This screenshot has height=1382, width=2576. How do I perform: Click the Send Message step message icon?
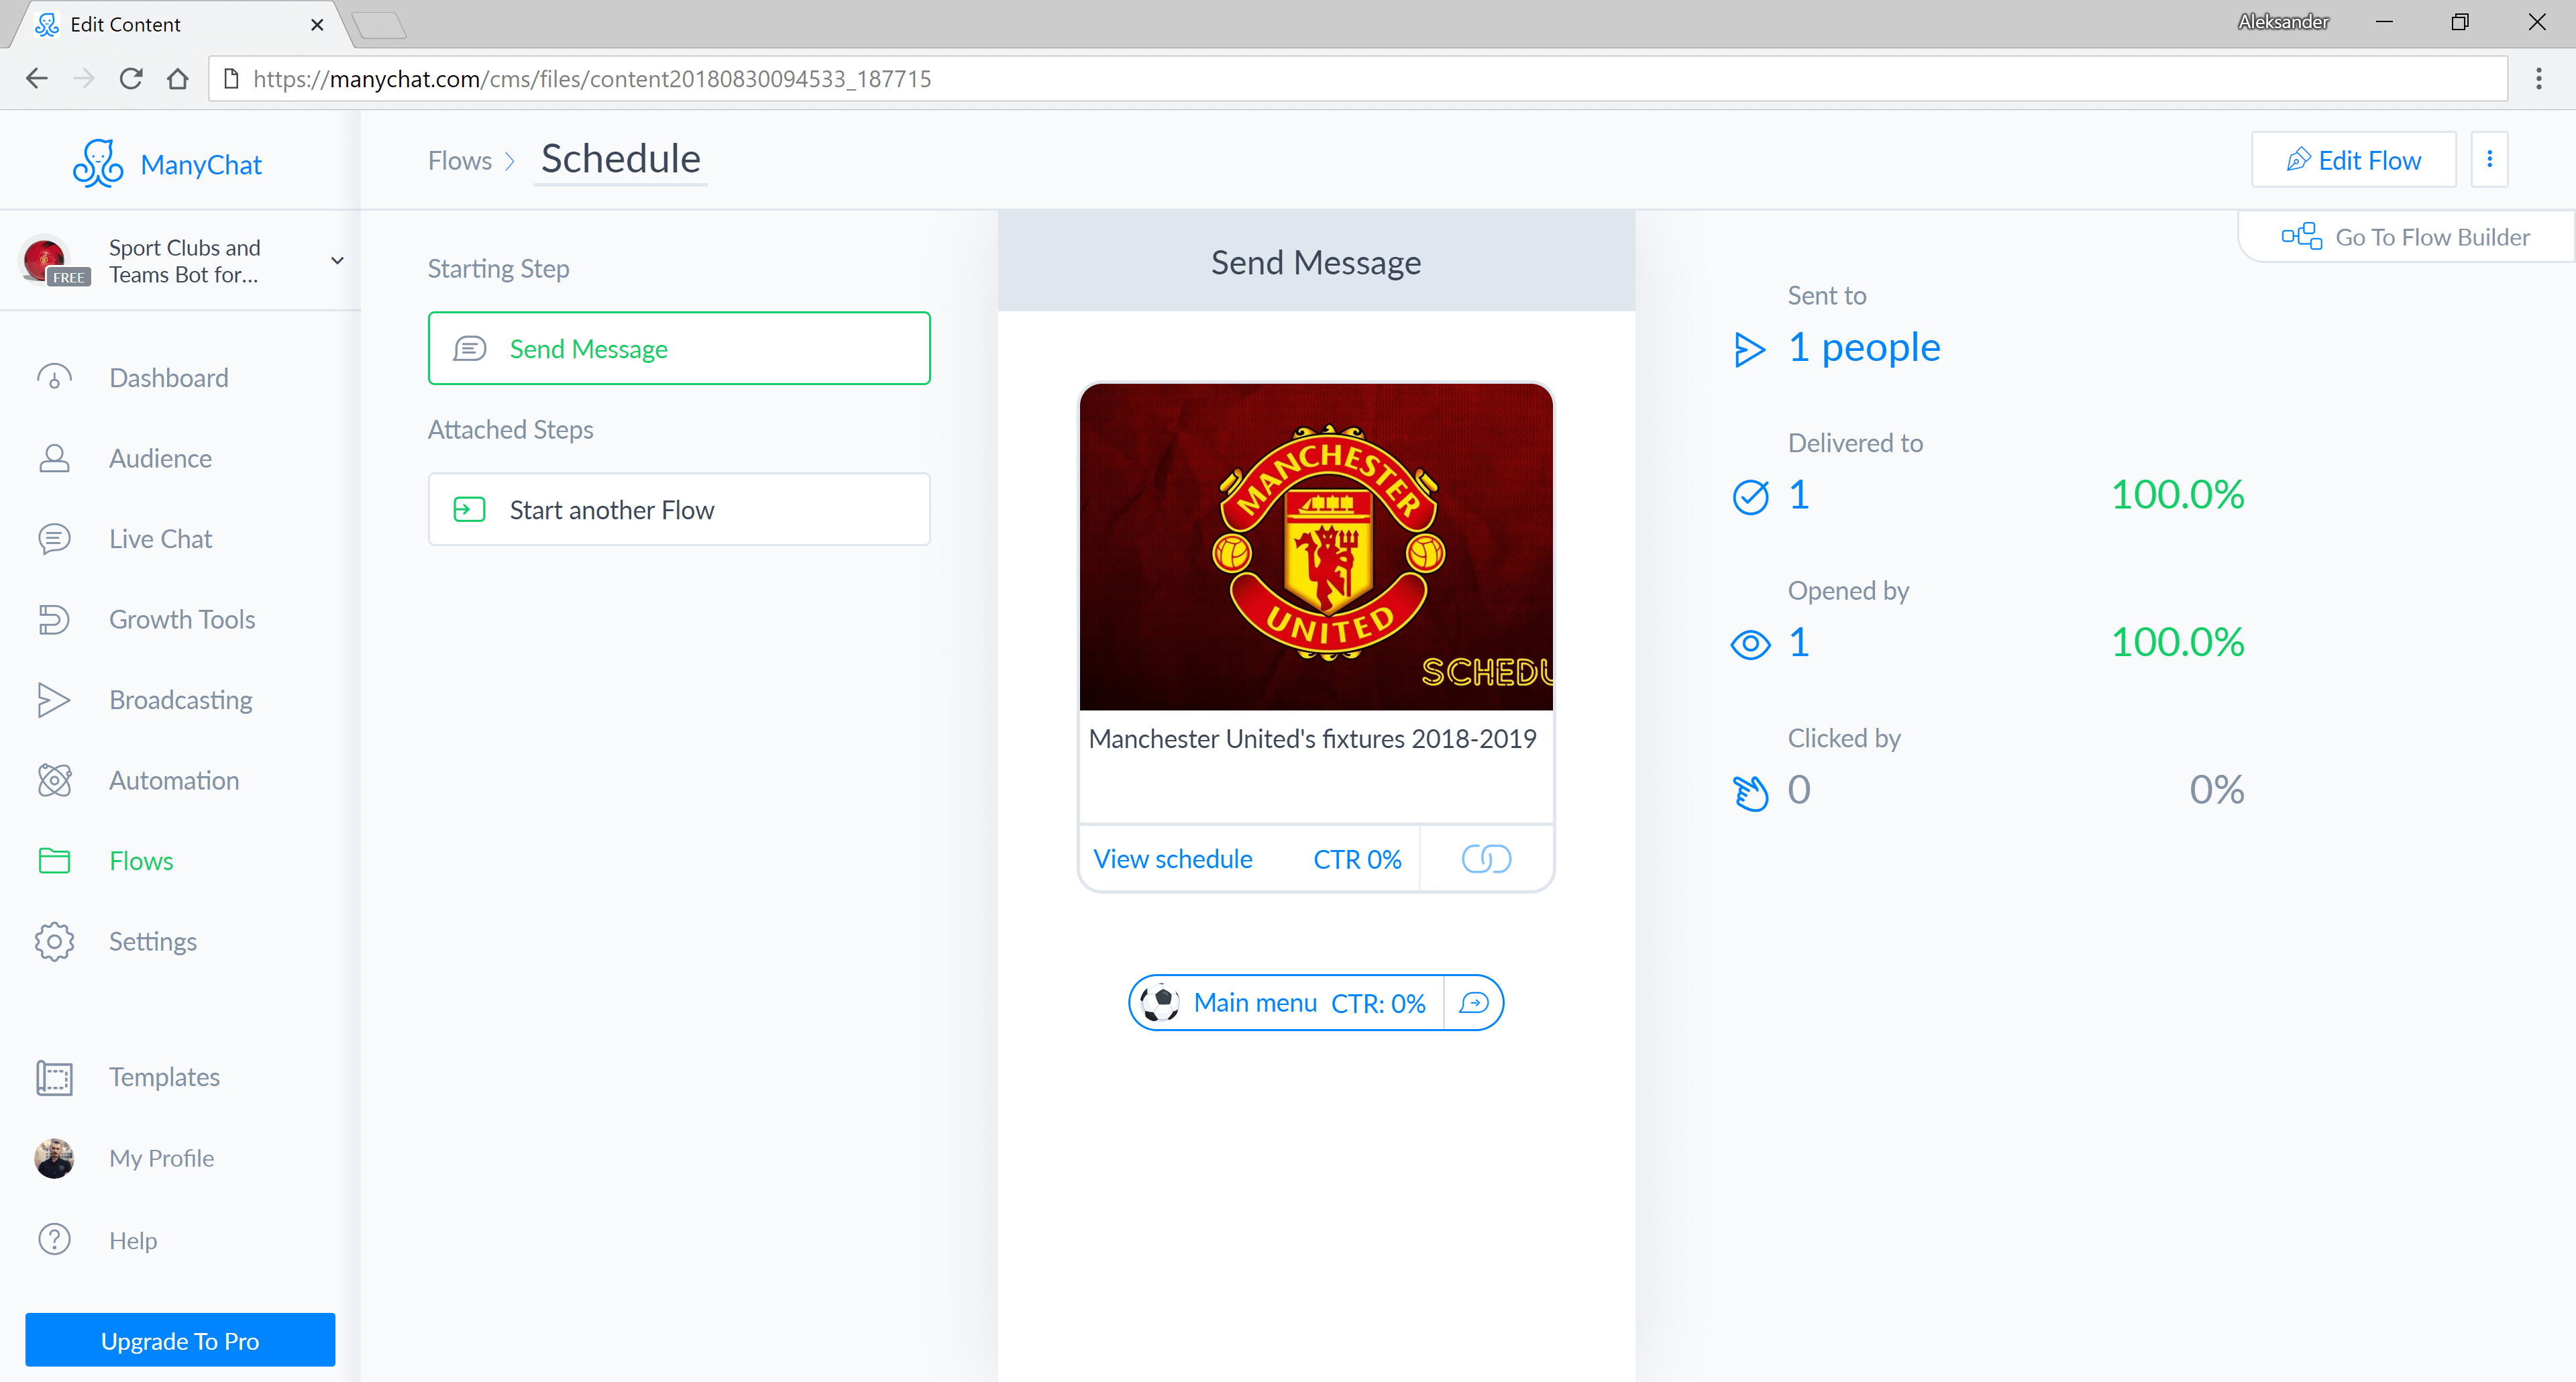click(469, 348)
